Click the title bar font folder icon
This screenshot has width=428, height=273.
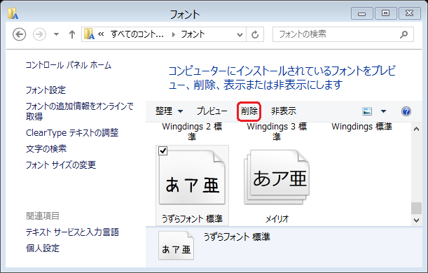[13, 13]
